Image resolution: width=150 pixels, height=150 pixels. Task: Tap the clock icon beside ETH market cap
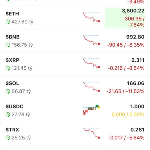pos(8,22)
